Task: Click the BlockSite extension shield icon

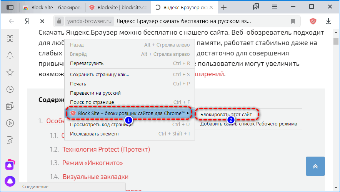Action: click(x=313, y=21)
